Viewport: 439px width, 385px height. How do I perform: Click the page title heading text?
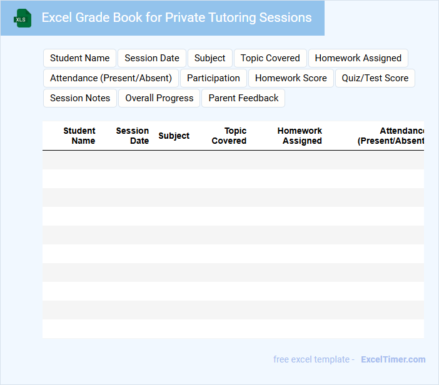point(176,17)
